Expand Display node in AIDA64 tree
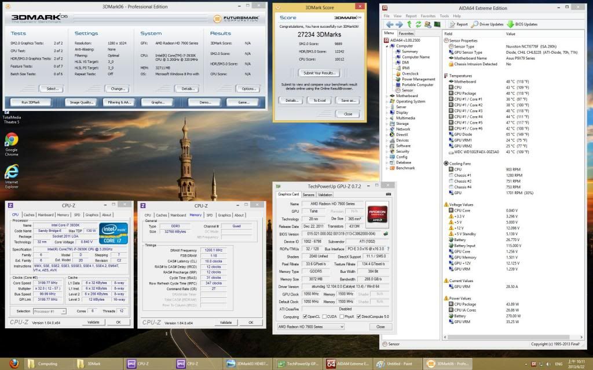The width and height of the screenshot is (593, 370). pos(386,113)
